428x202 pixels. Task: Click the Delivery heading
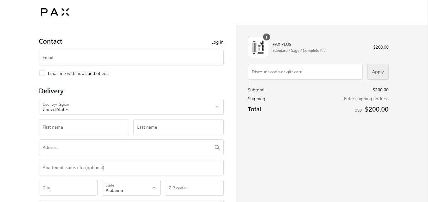(x=51, y=91)
